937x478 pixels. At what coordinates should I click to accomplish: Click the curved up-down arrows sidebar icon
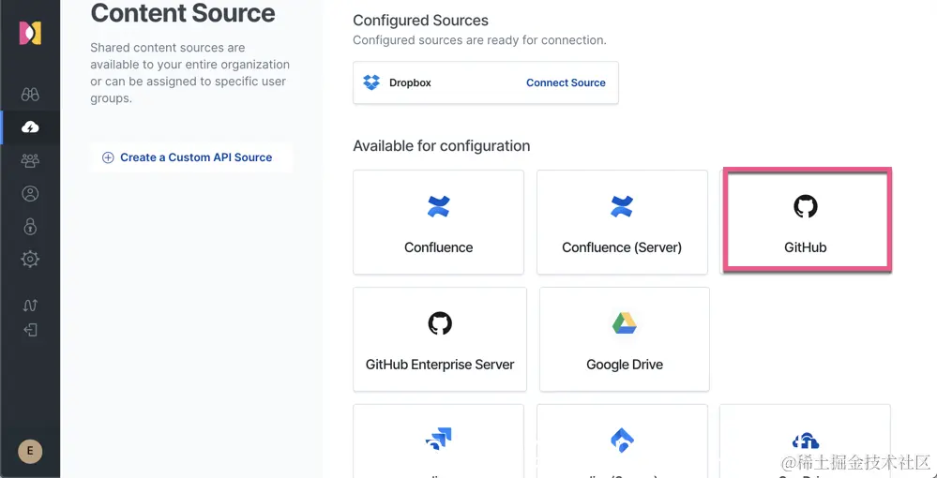click(x=30, y=306)
